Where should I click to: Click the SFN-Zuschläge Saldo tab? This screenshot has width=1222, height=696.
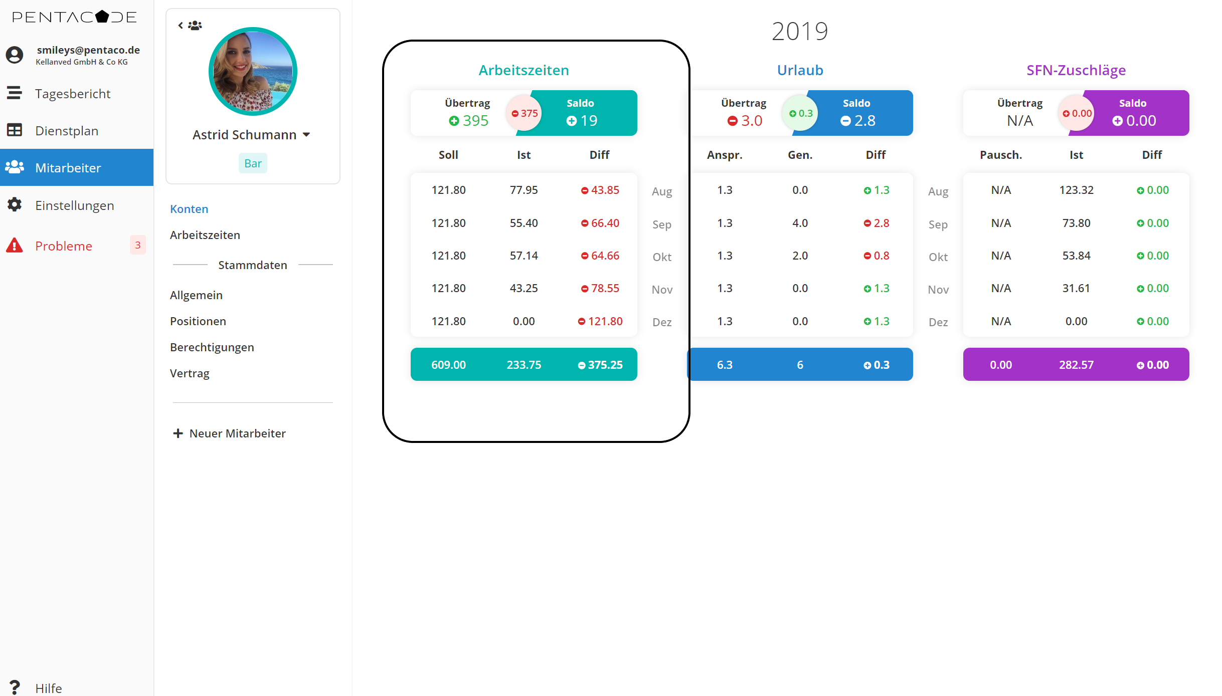(x=1134, y=113)
